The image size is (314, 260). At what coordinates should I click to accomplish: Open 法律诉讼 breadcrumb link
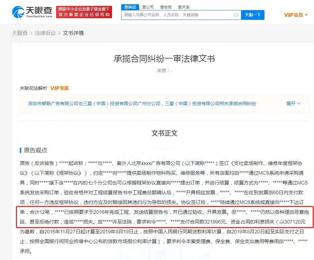pyautogui.click(x=45, y=33)
